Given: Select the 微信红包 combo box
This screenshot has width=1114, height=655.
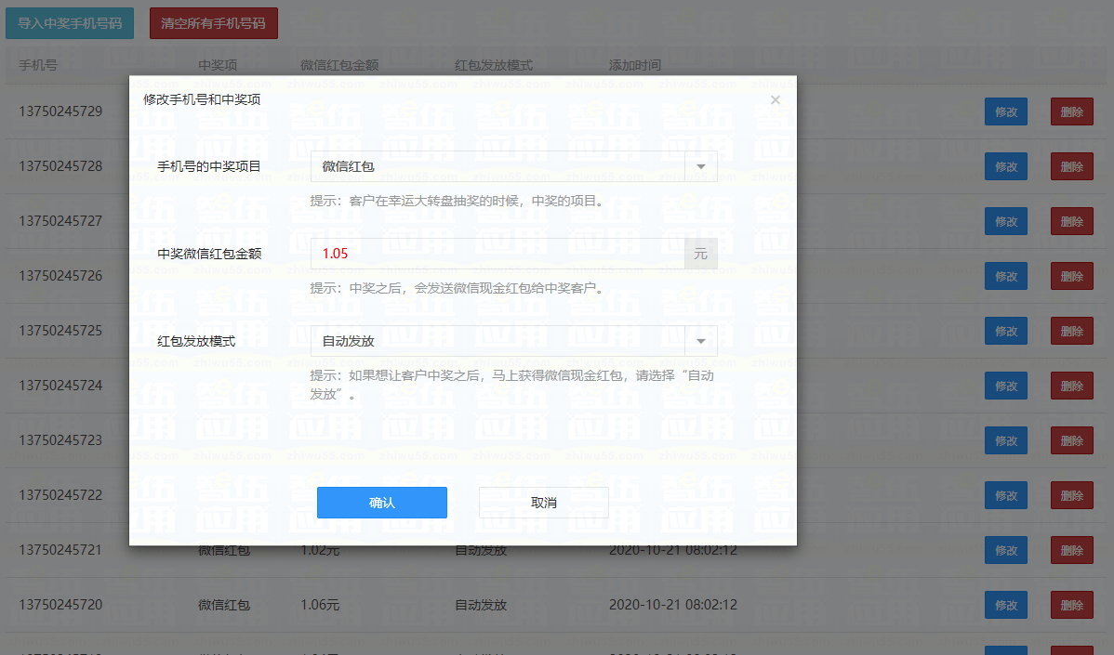Looking at the screenshot, I should pos(513,166).
